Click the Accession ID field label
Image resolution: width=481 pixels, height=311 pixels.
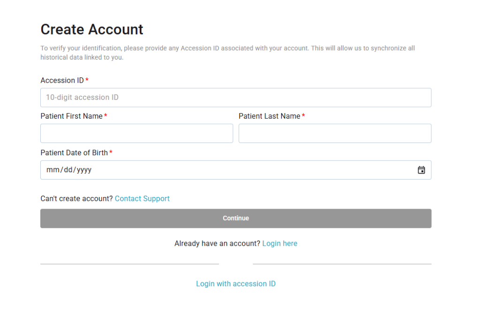(62, 81)
